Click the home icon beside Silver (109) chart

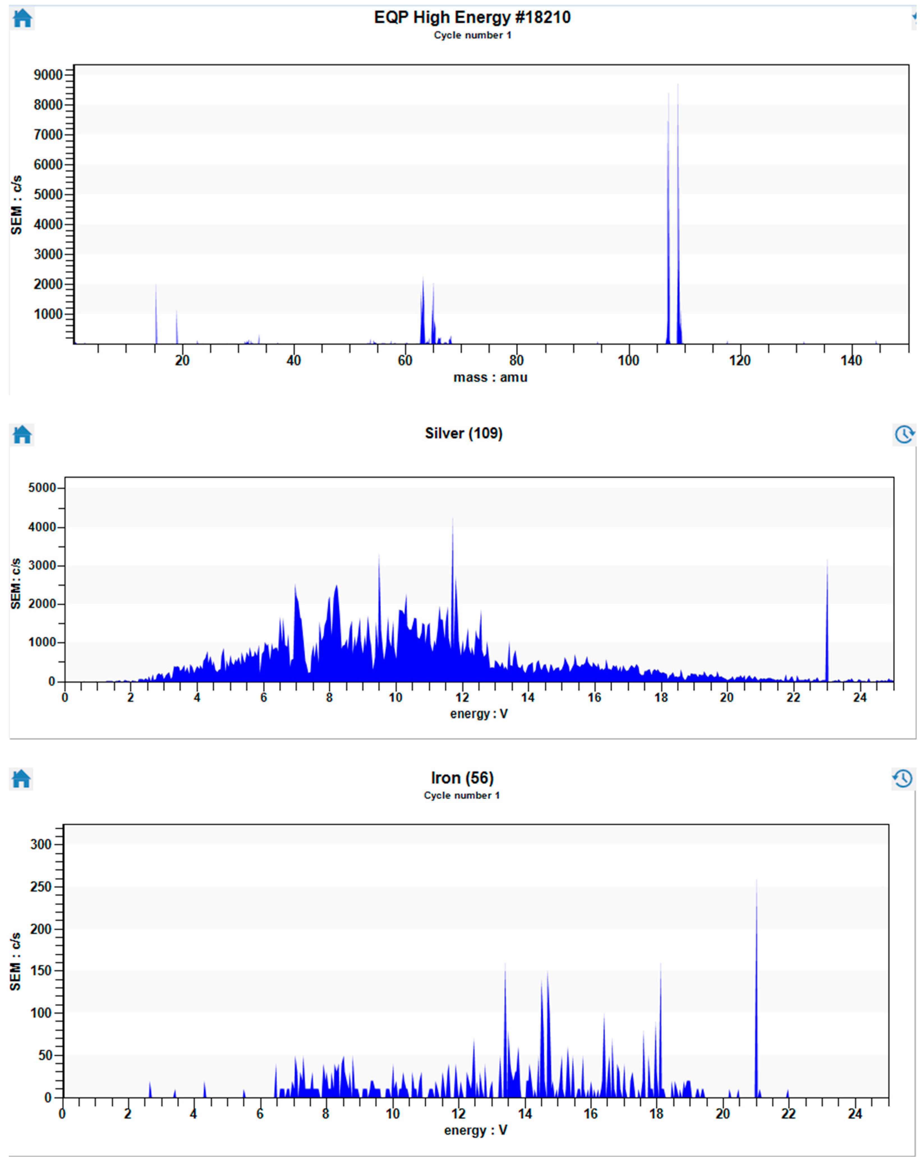(22, 435)
